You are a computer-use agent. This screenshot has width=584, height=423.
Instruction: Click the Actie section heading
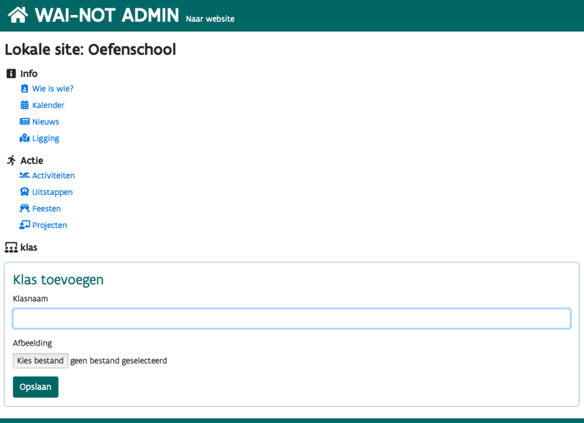tap(32, 161)
